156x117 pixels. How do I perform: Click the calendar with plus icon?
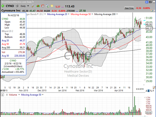tap(47, 6)
